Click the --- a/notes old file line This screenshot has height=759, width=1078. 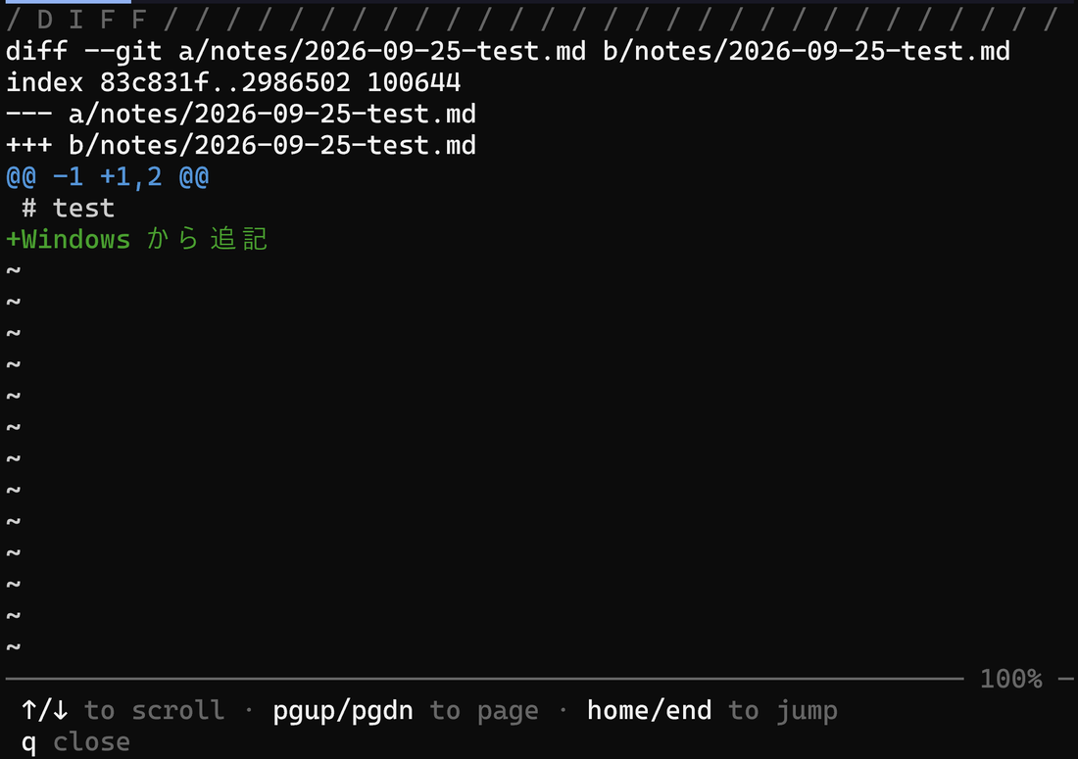click(x=241, y=114)
